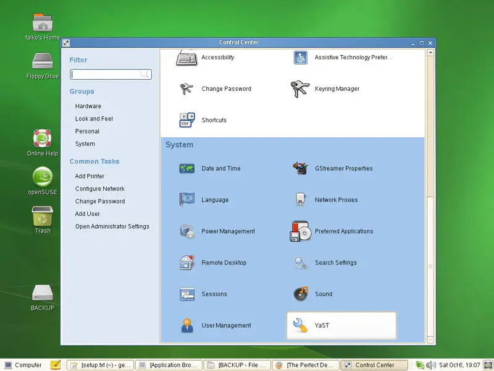494x371 pixels.
Task: Click the search icon in the Filter box
Action: click(x=144, y=74)
